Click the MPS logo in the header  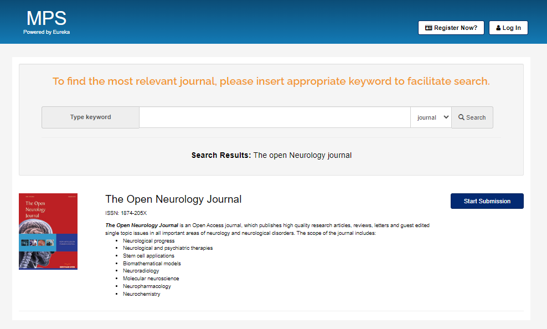tap(47, 18)
